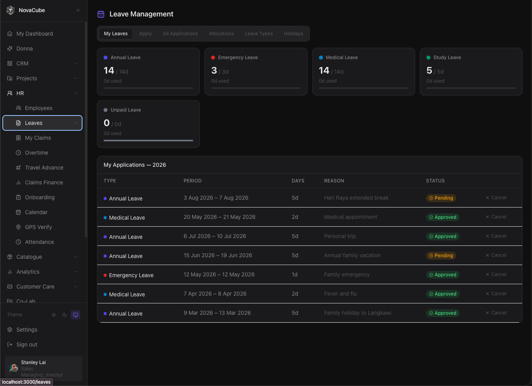The width and height of the screenshot is (532, 386).
Task: Switch to the Apply tab
Action: click(x=145, y=34)
